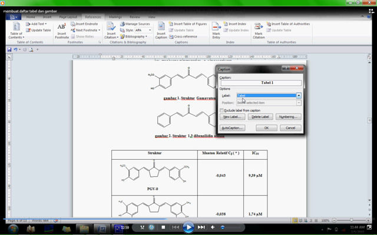Screen dimensions: 377x235
Task: Open the Next Footnote dropdown arrow
Action: pos(99,30)
